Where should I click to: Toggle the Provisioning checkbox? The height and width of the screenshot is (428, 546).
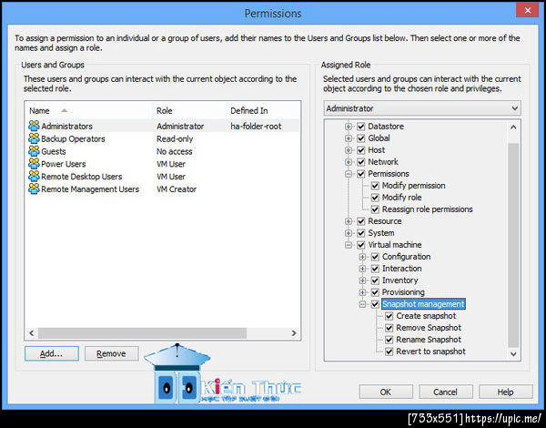coord(375,292)
